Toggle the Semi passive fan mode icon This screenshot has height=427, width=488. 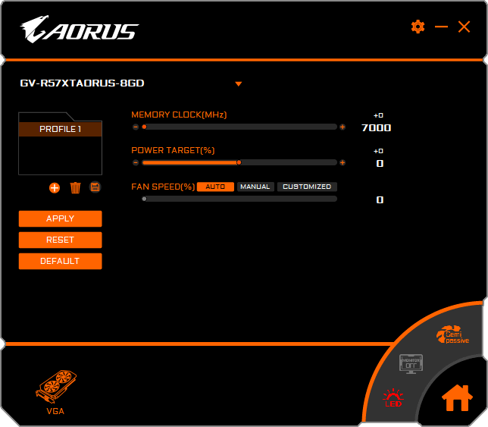pyautogui.click(x=452, y=334)
